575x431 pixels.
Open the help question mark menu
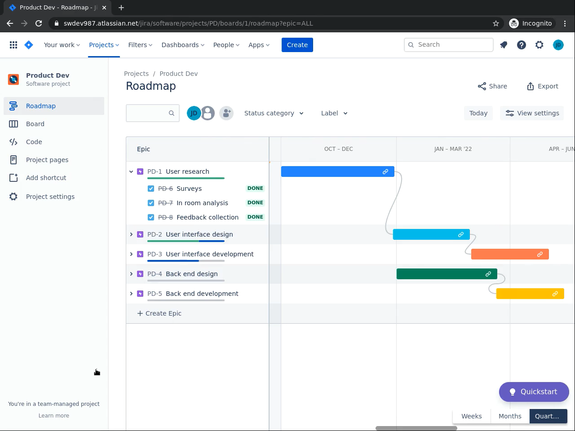[x=522, y=45]
